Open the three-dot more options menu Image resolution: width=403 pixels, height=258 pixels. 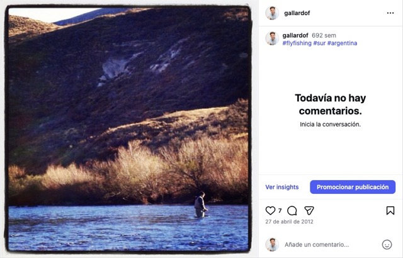(x=390, y=13)
